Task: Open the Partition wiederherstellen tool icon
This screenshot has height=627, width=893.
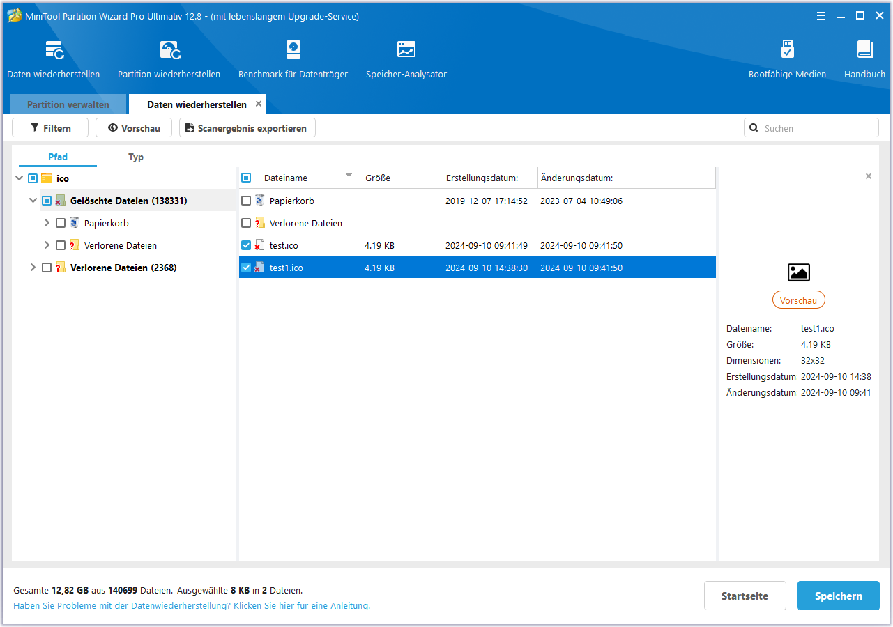Action: click(169, 50)
